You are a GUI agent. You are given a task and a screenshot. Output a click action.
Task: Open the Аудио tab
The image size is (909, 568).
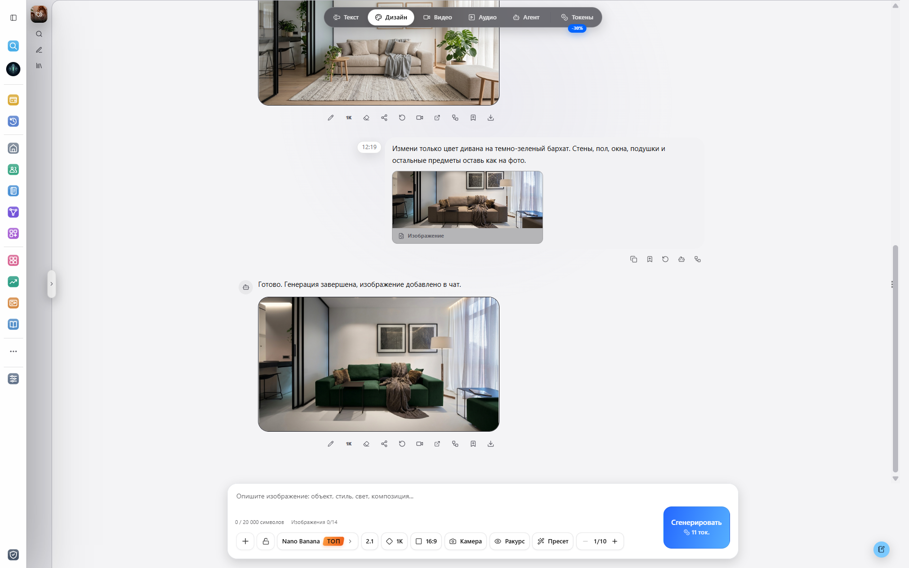[x=482, y=18]
